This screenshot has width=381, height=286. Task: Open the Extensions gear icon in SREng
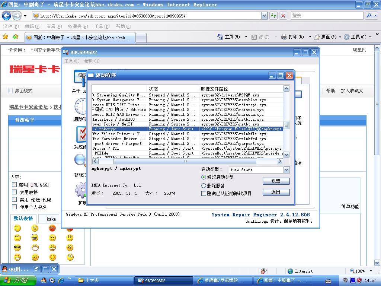click(x=81, y=190)
